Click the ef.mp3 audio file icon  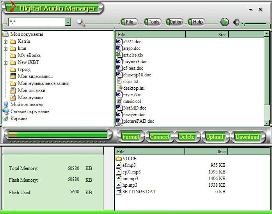[x=119, y=165]
